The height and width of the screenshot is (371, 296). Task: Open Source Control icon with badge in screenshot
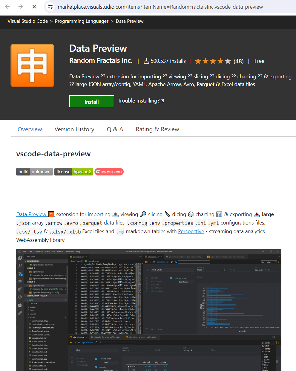coord(20,274)
